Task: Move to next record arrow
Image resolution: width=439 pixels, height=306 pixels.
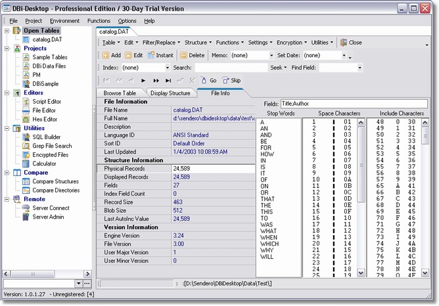Action: point(143,81)
